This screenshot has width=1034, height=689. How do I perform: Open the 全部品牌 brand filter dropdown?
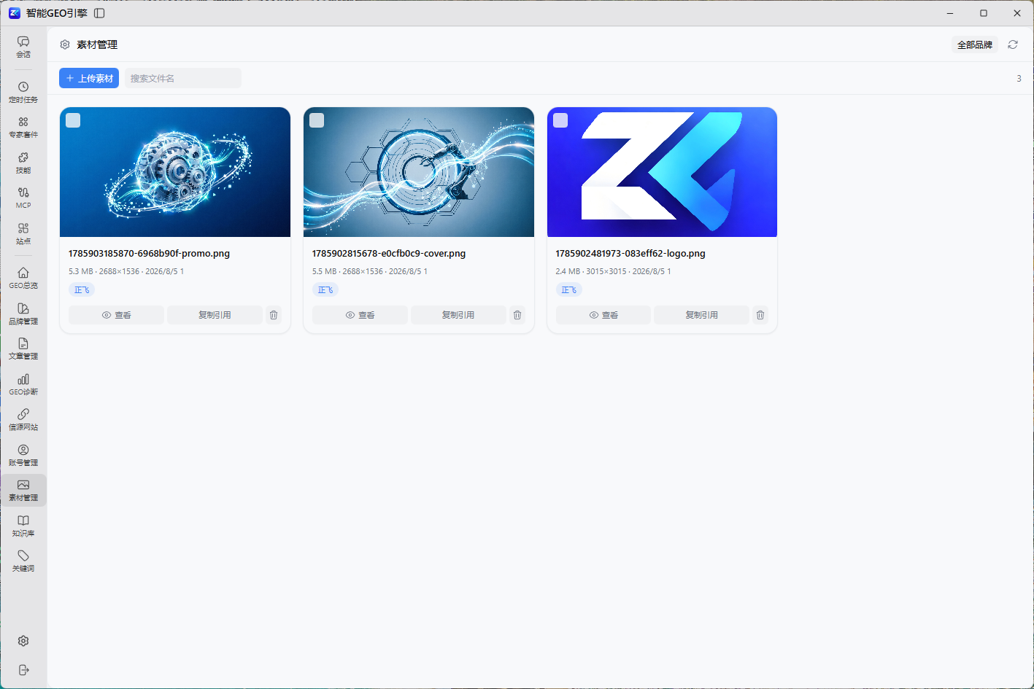(x=975, y=44)
